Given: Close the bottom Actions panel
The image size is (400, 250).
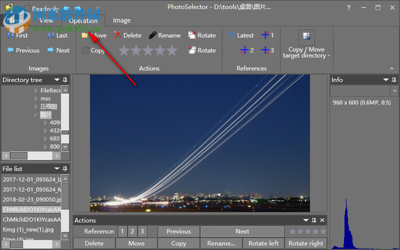Looking at the screenshot, I should pos(322,220).
